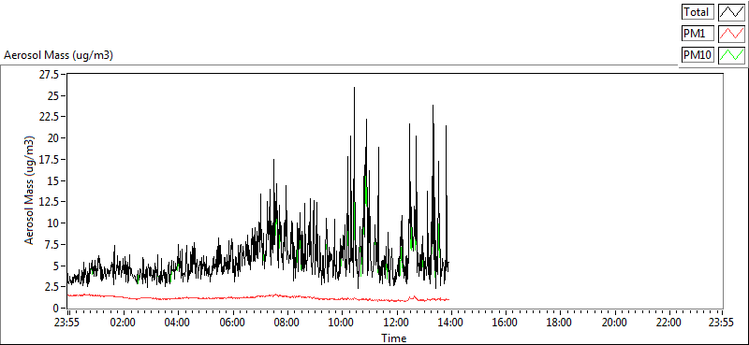This screenshot has width=749, height=345.
Task: Click the 12.5 y-axis tick label
Action: tap(50, 202)
